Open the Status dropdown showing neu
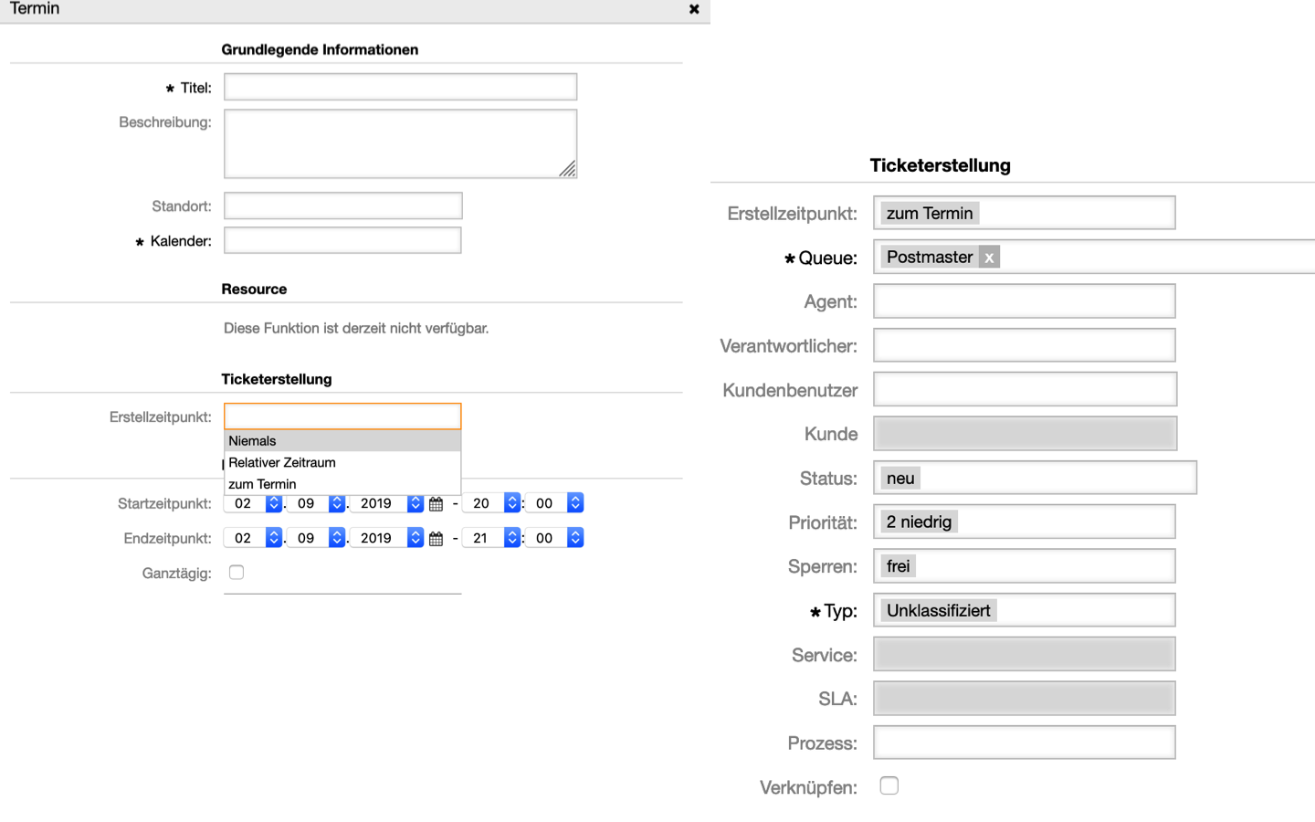 click(x=1035, y=479)
